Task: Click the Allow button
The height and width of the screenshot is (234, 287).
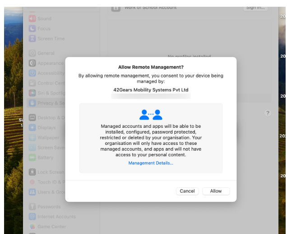Action: [216, 191]
